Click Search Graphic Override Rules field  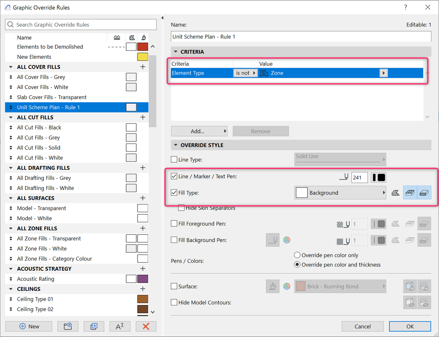(80, 25)
